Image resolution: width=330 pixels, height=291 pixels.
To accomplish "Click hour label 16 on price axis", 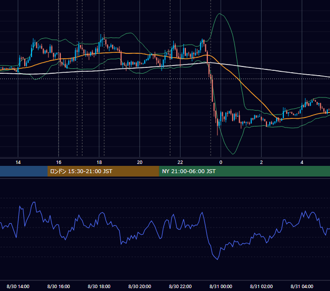I will pos(59,162).
